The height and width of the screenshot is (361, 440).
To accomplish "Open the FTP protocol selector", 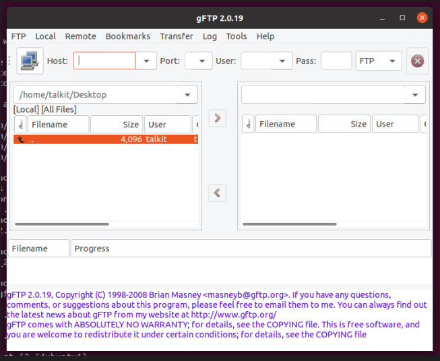I will tap(379, 61).
